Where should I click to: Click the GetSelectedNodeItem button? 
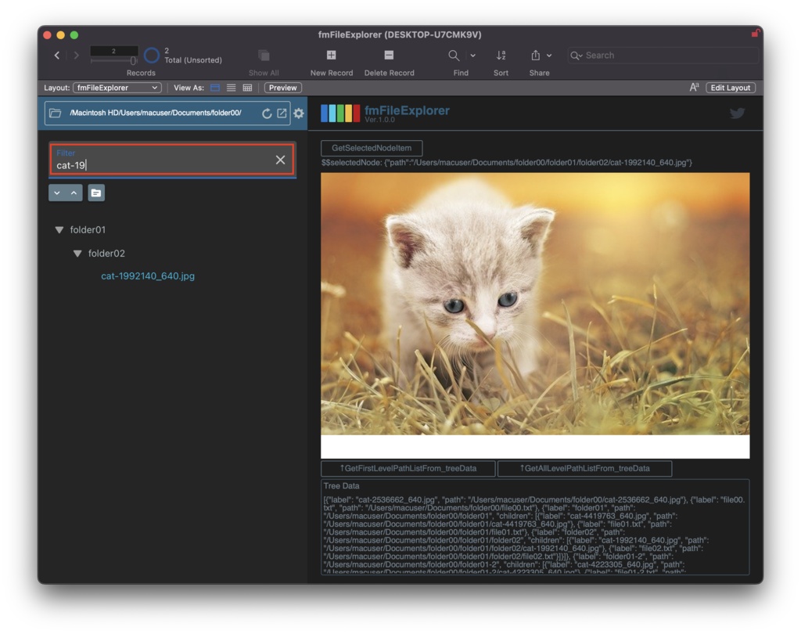[372, 148]
